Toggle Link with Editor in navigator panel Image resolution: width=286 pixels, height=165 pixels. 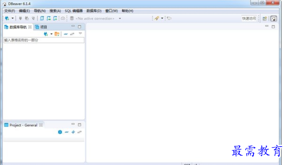click(72, 34)
